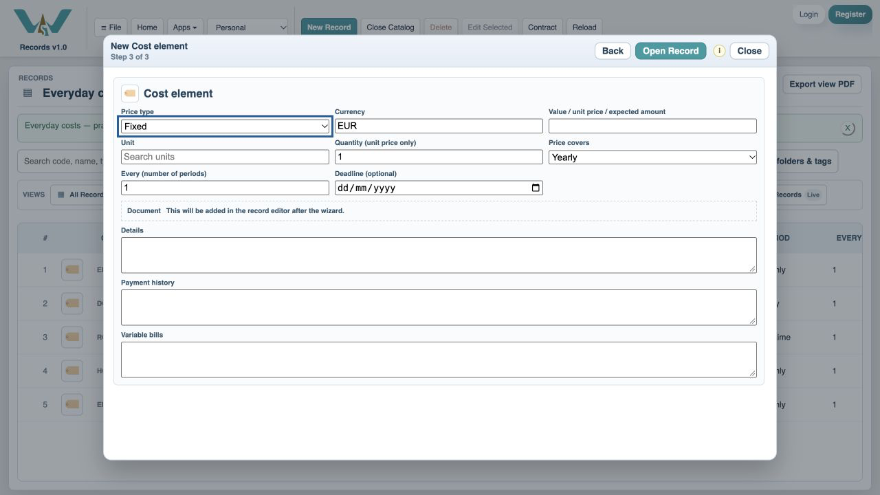Click the row 4 record tag icon

[72, 371]
